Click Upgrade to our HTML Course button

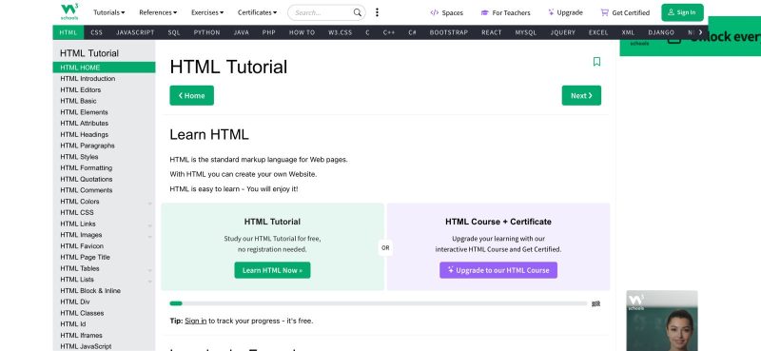[x=498, y=270]
